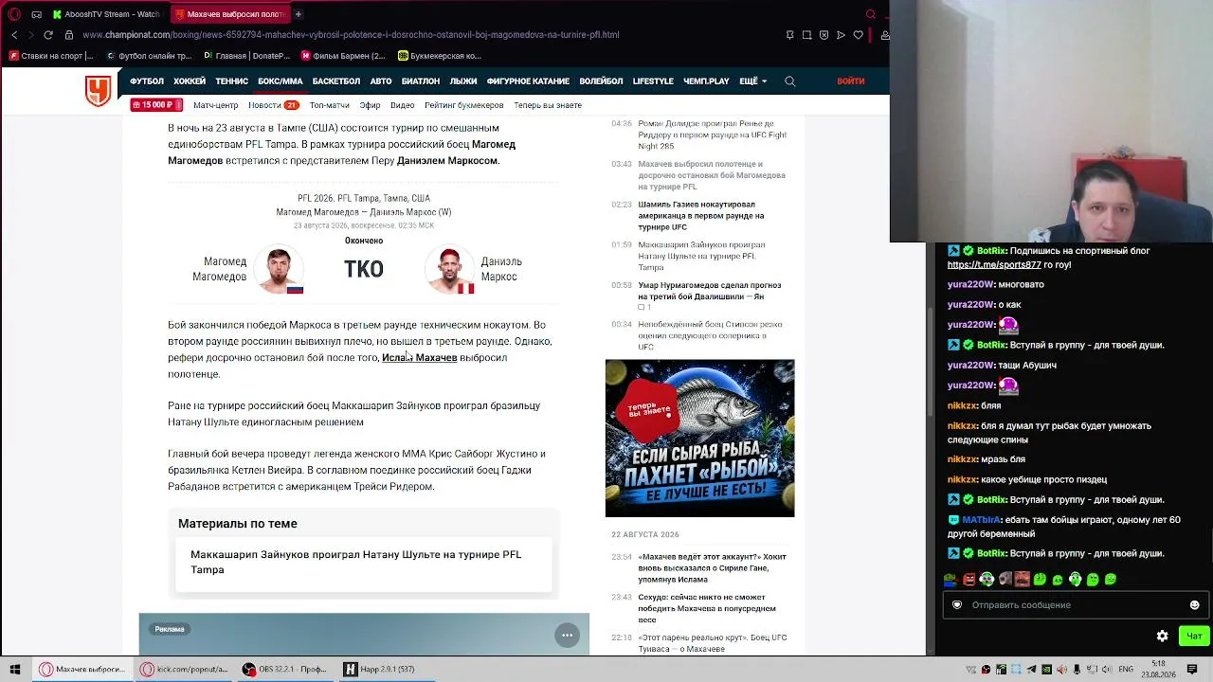
Task: Click the Championat site logo
Action: (x=99, y=90)
